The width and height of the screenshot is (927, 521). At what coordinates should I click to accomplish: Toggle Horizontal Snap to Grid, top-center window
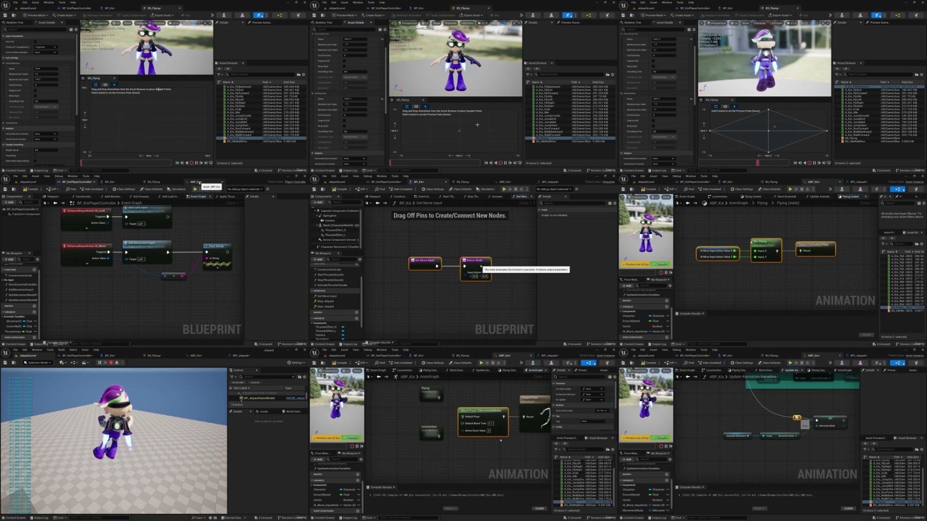tap(345, 61)
